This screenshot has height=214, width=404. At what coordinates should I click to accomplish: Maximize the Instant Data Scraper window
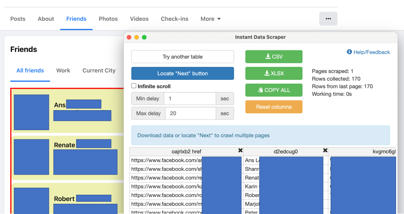144,37
